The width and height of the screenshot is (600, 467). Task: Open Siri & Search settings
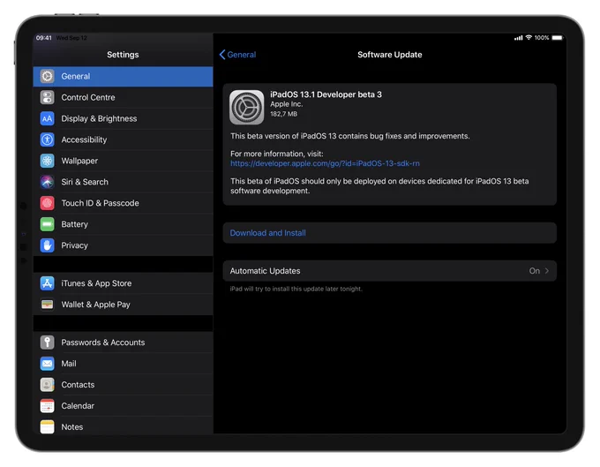coord(124,182)
